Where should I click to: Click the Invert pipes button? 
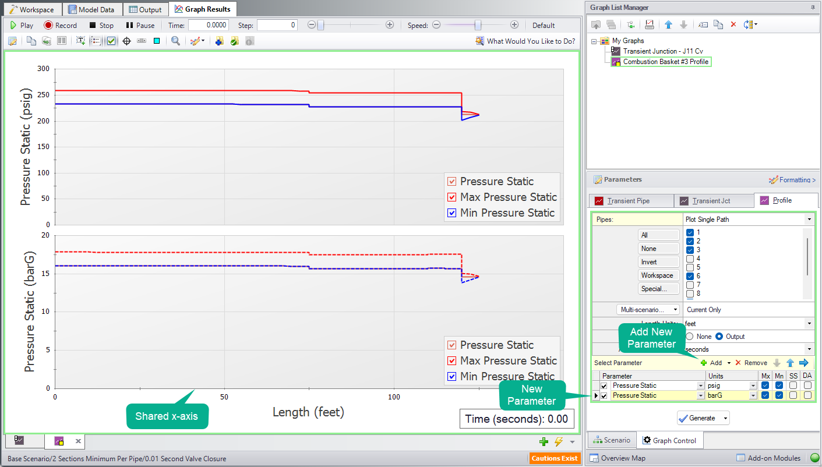pos(659,262)
